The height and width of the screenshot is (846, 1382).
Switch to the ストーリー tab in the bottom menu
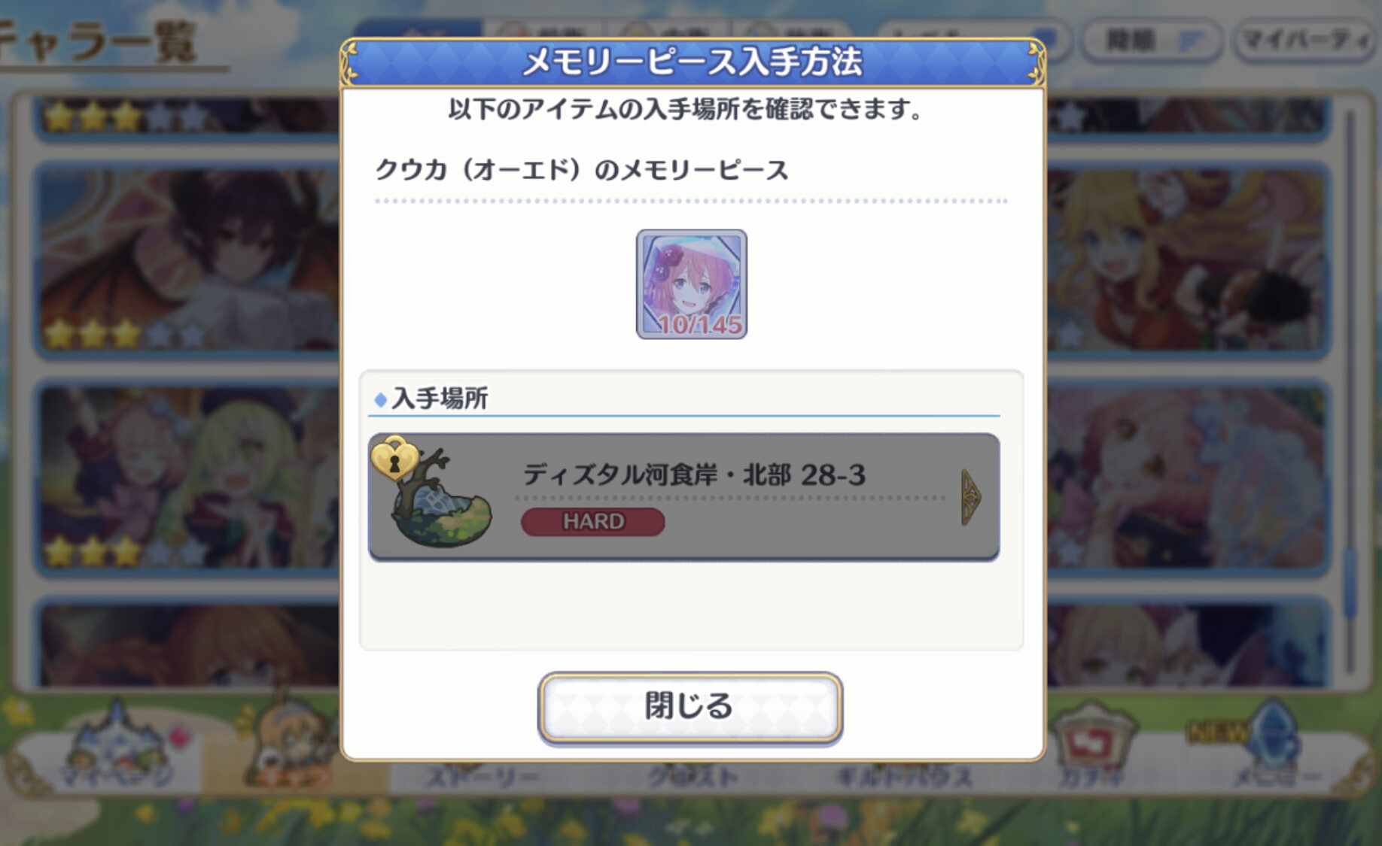[482, 776]
